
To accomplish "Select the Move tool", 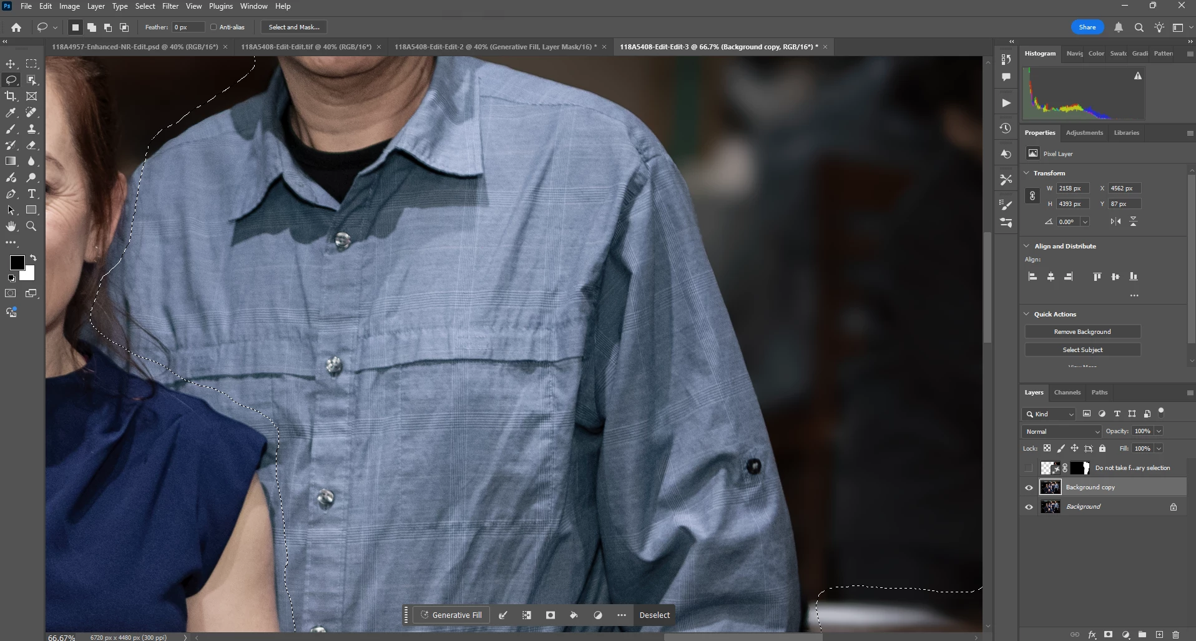I will tap(11, 64).
